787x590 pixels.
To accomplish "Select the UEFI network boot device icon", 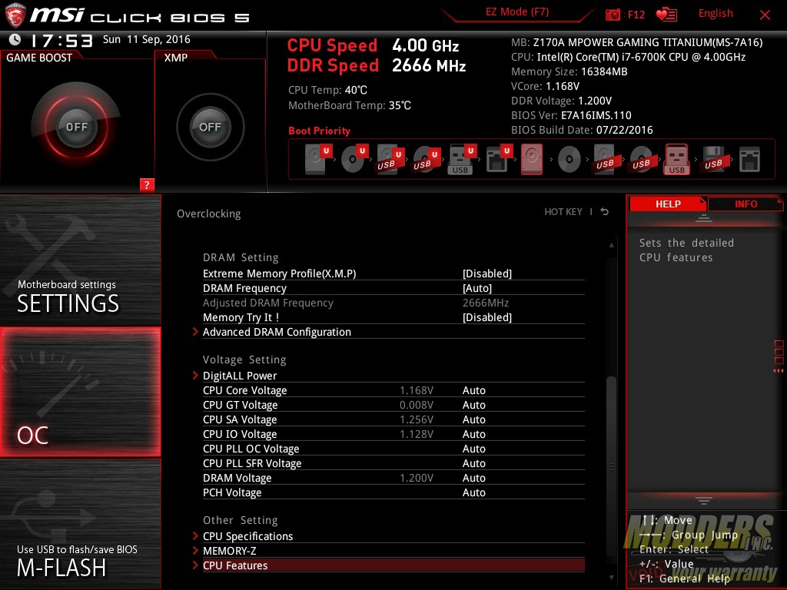I will click(498, 159).
